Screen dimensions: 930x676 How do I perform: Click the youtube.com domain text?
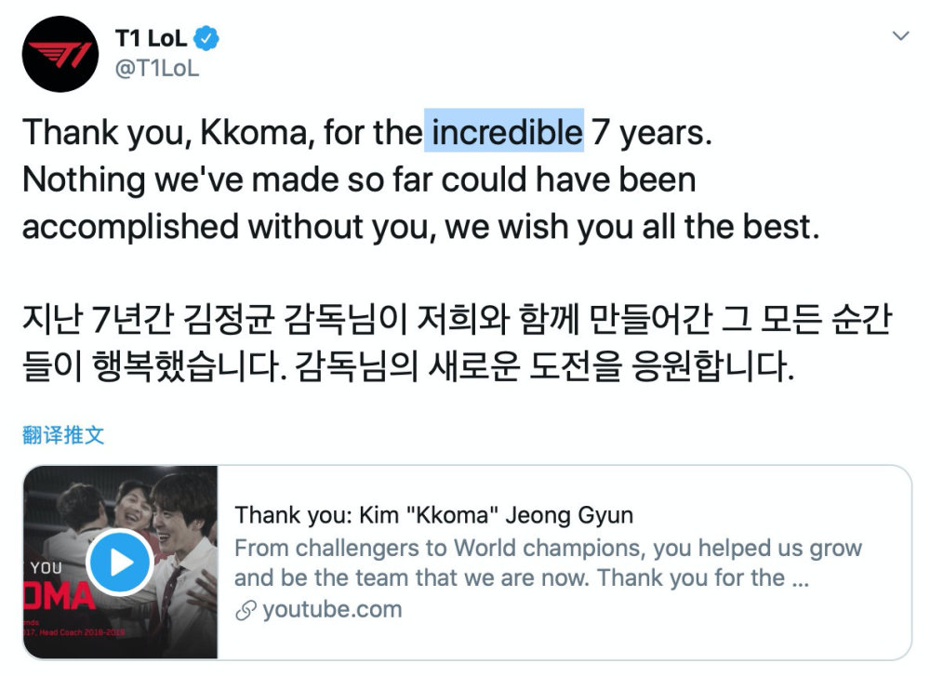coord(332,610)
